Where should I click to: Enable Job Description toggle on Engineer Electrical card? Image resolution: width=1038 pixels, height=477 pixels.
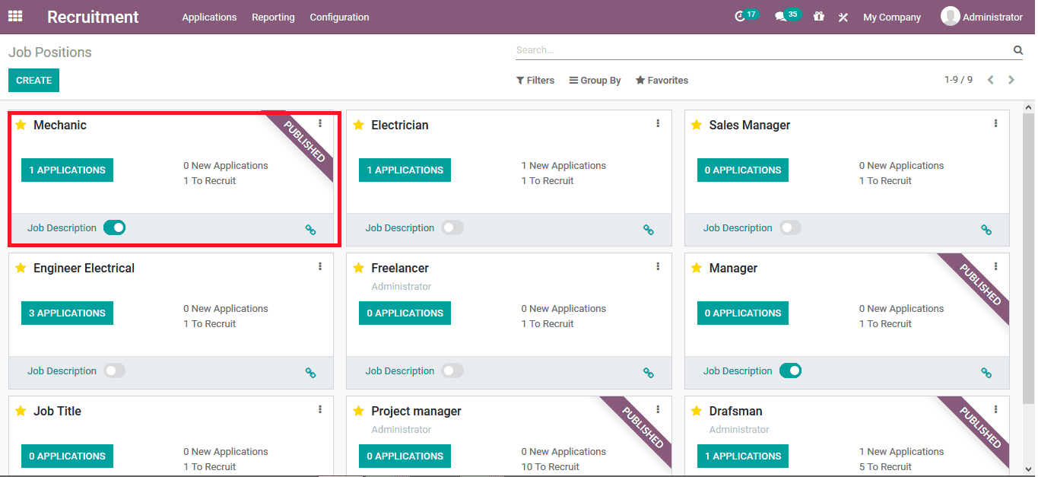point(114,370)
